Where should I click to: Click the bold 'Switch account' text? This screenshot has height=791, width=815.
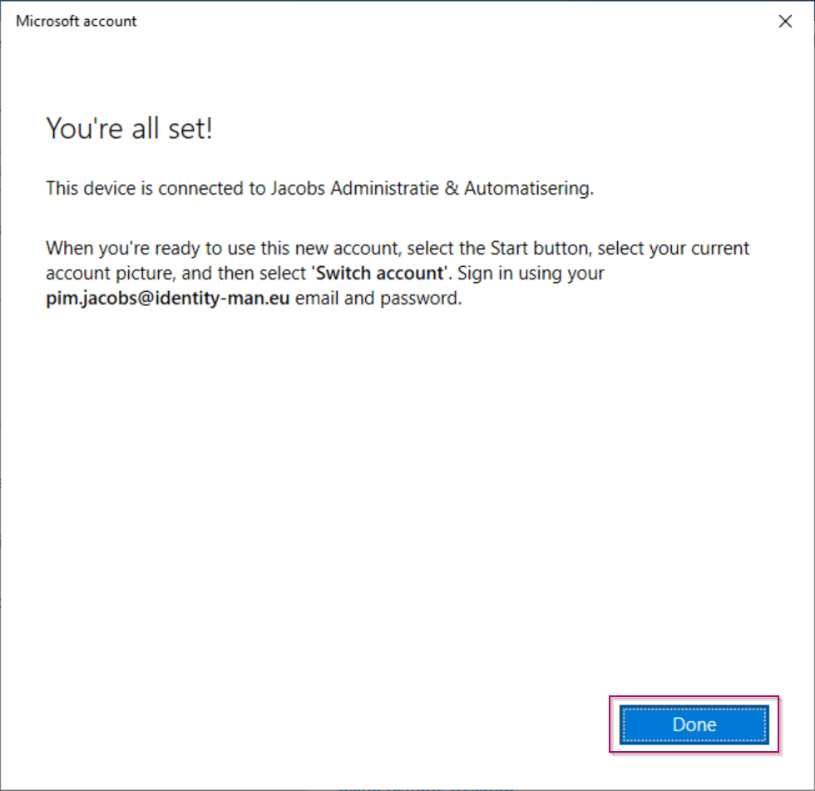pos(380,274)
